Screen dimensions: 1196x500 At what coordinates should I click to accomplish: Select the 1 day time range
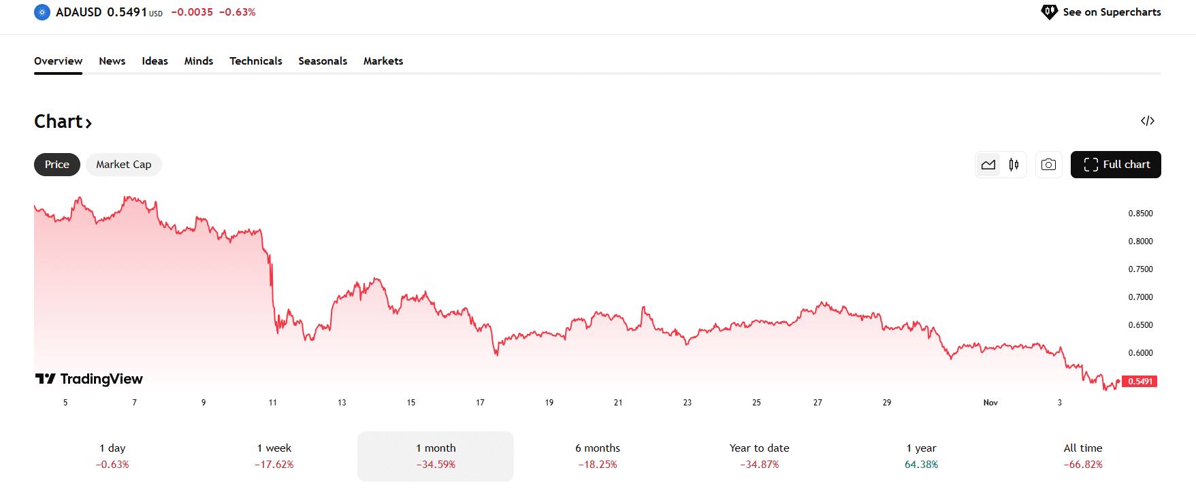[112, 456]
